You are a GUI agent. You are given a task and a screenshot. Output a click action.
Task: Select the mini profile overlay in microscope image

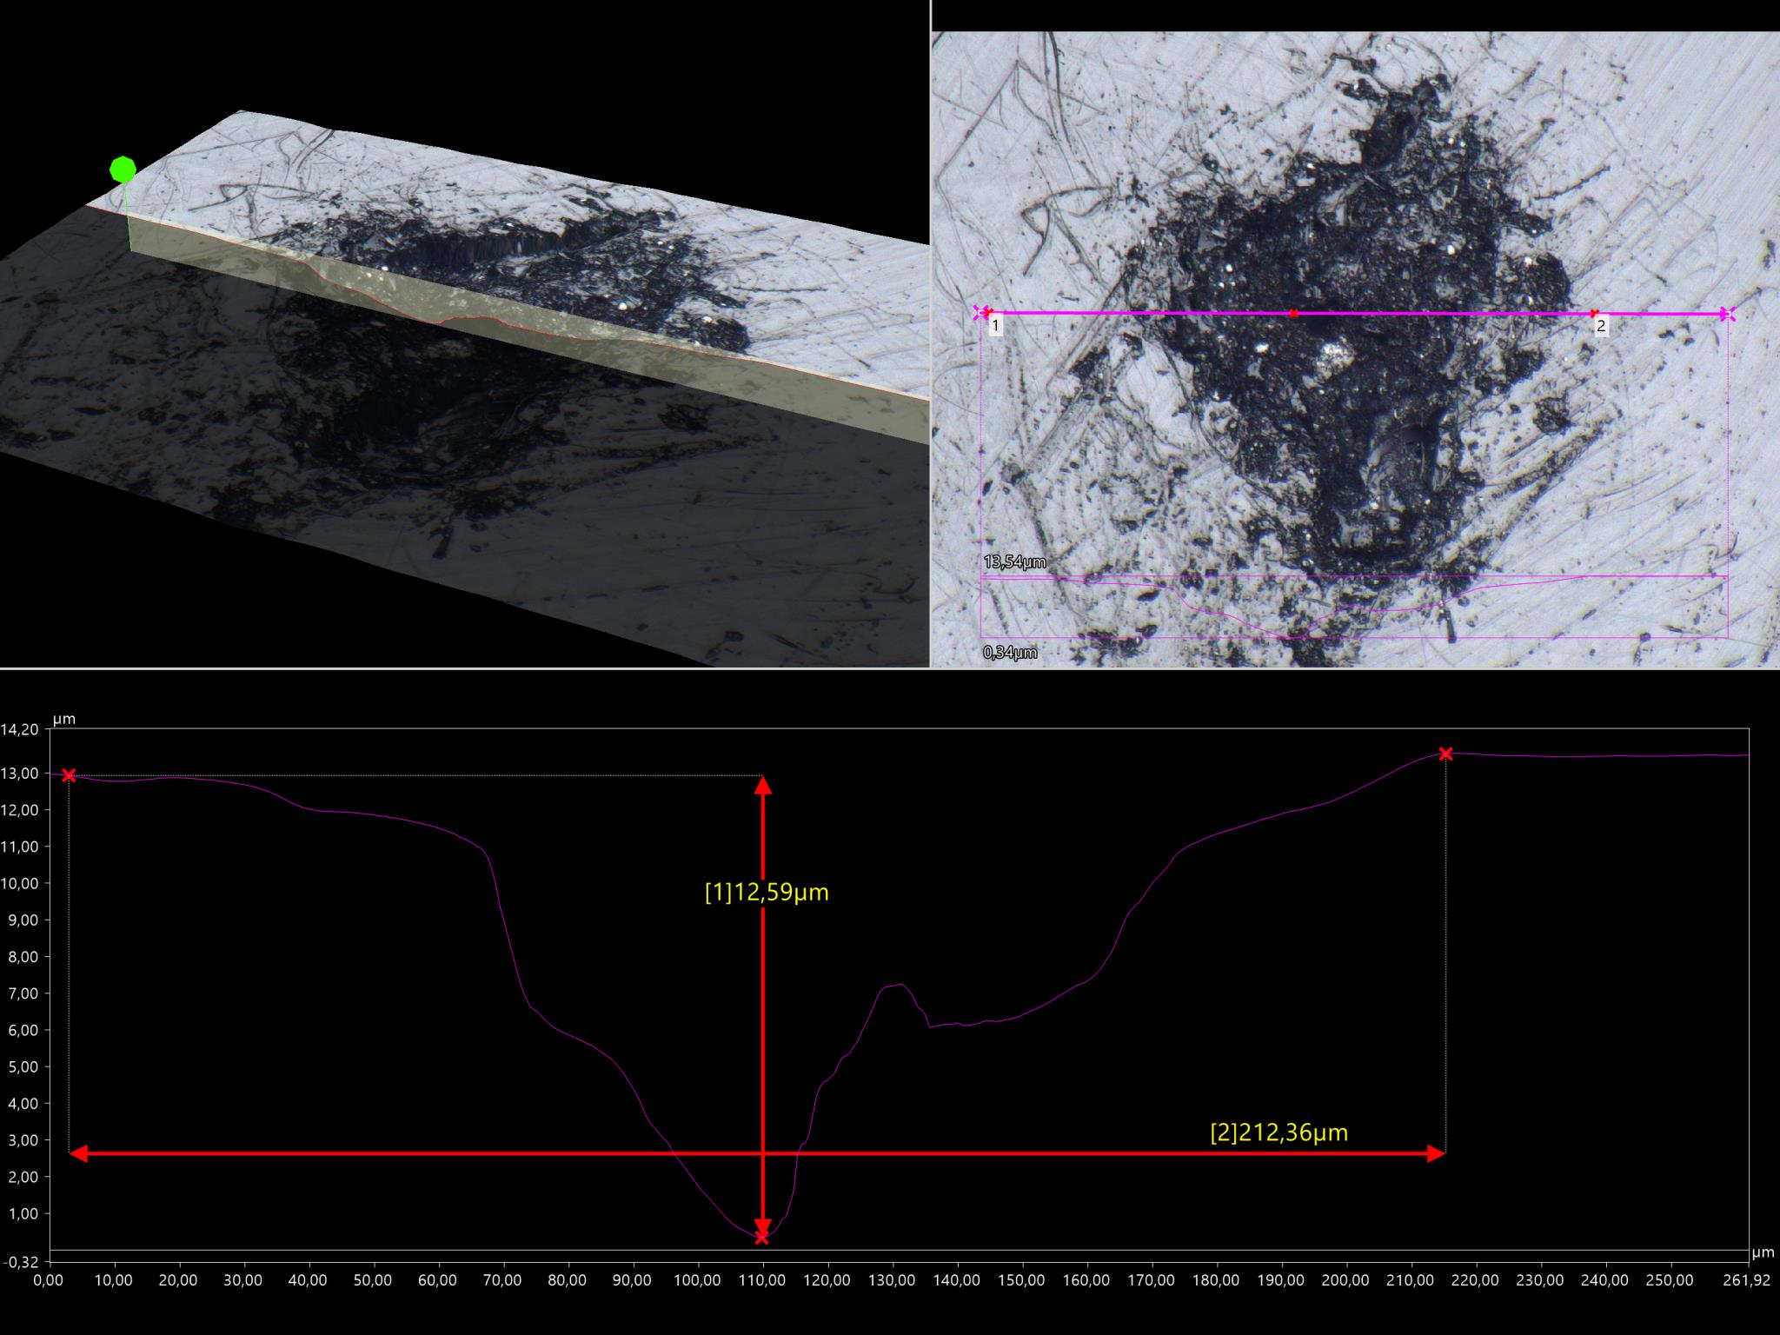1353,607
